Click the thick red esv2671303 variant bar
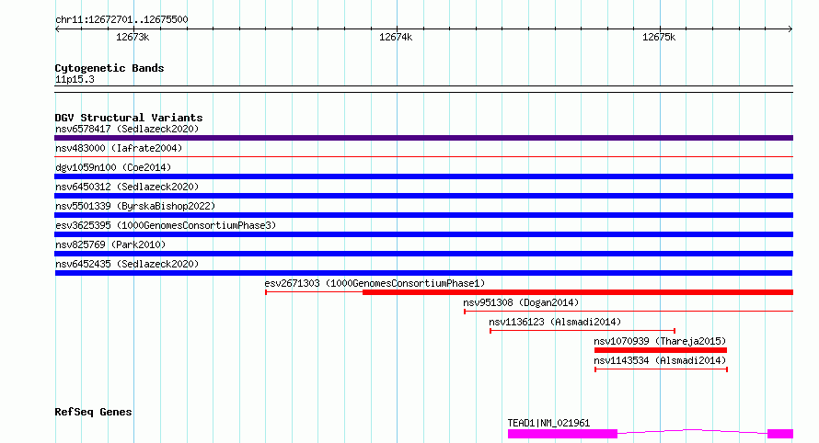The image size is (819, 443). coord(578,292)
